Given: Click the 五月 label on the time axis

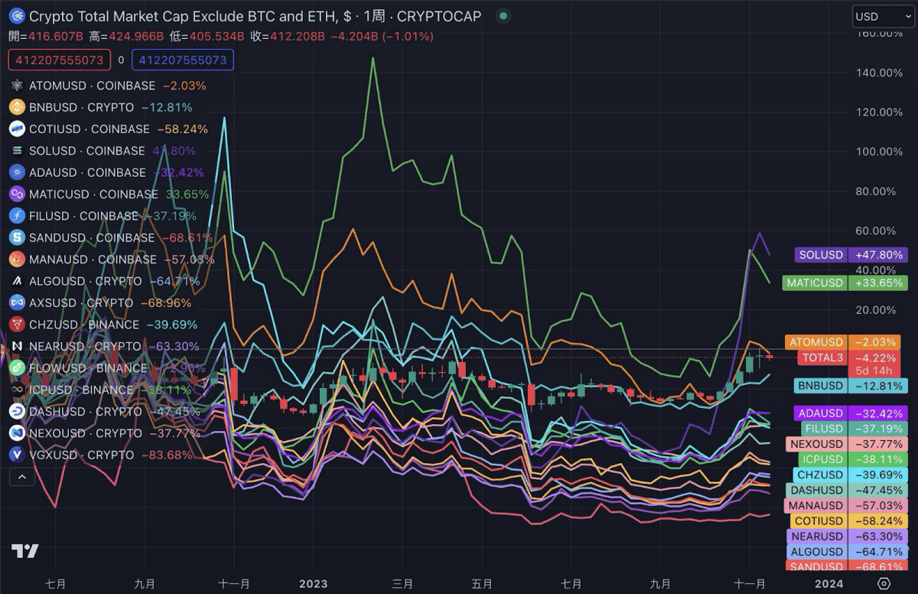Looking at the screenshot, I should (482, 584).
